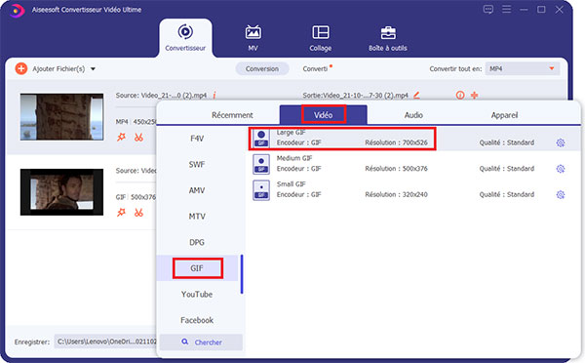Choose DPG in the format list

coord(197,242)
